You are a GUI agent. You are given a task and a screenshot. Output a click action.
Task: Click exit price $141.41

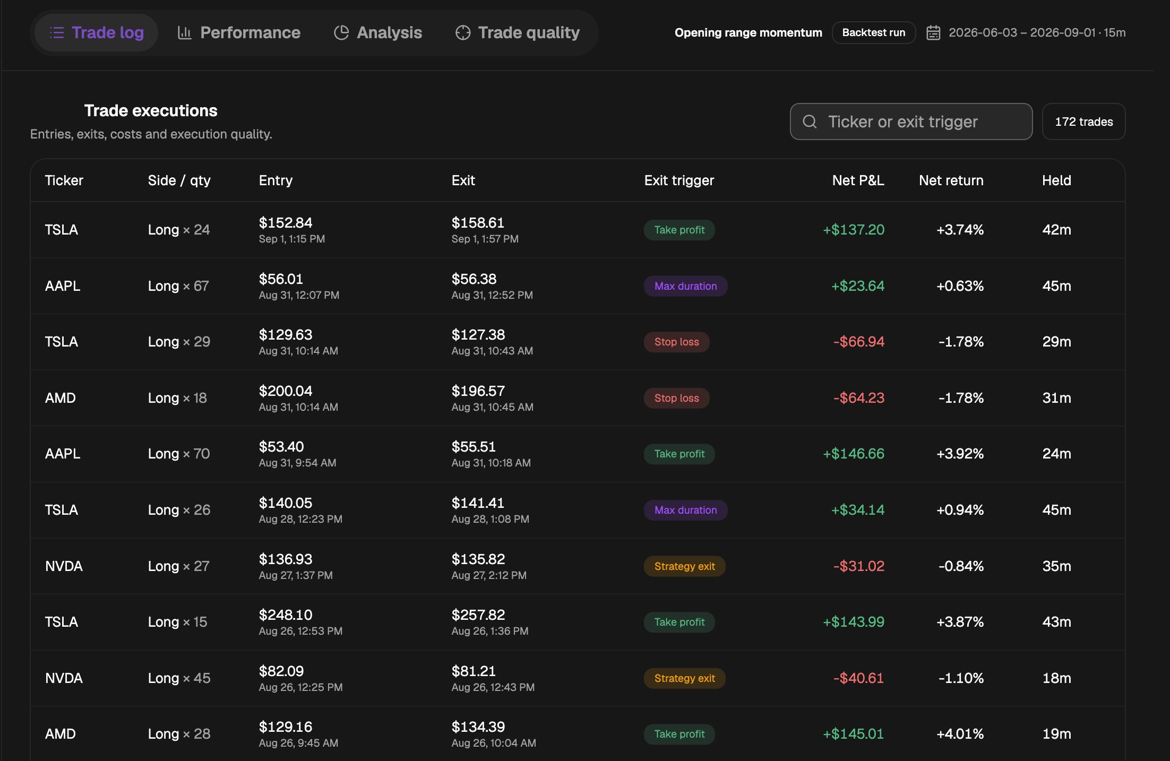point(478,503)
